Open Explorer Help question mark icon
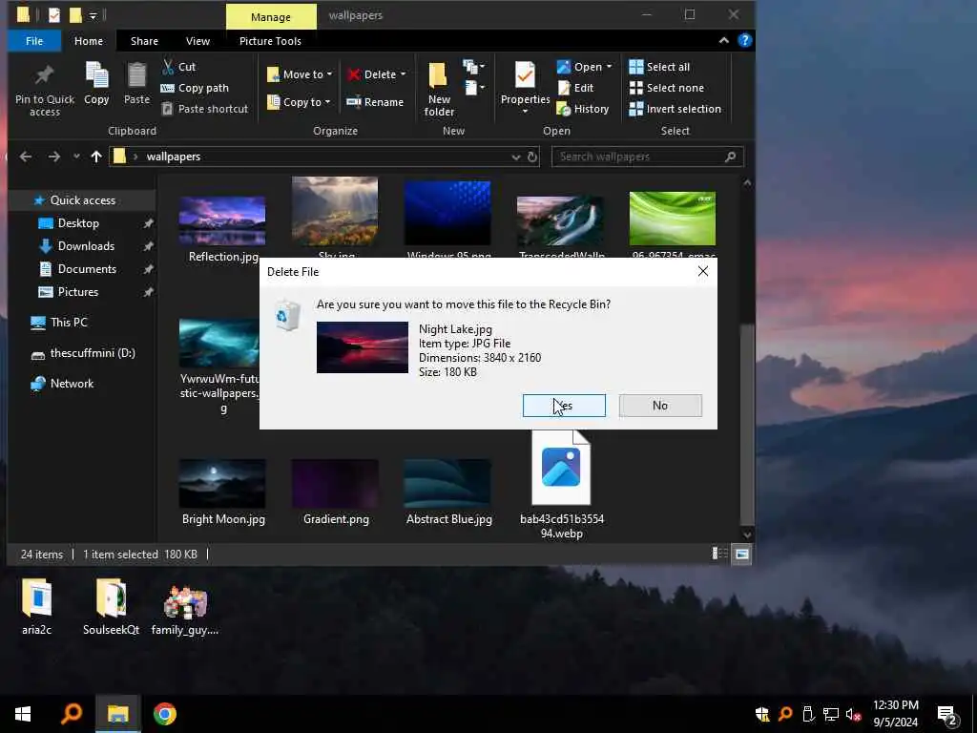Viewport: 977px width, 733px height. pyautogui.click(x=744, y=40)
